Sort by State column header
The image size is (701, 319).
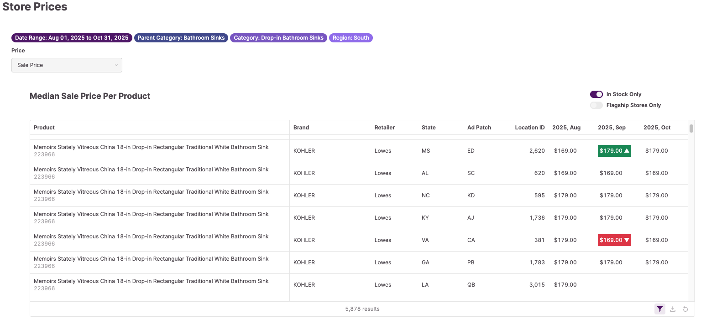429,128
